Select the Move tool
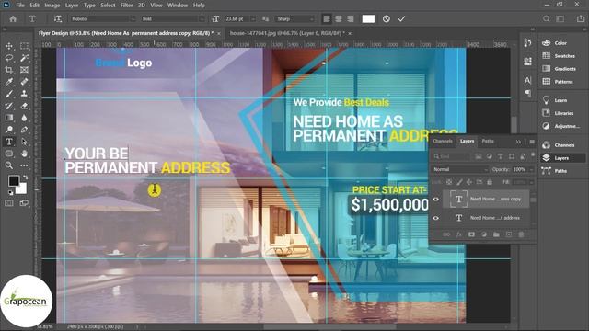The width and height of the screenshot is (589, 331). click(9, 46)
